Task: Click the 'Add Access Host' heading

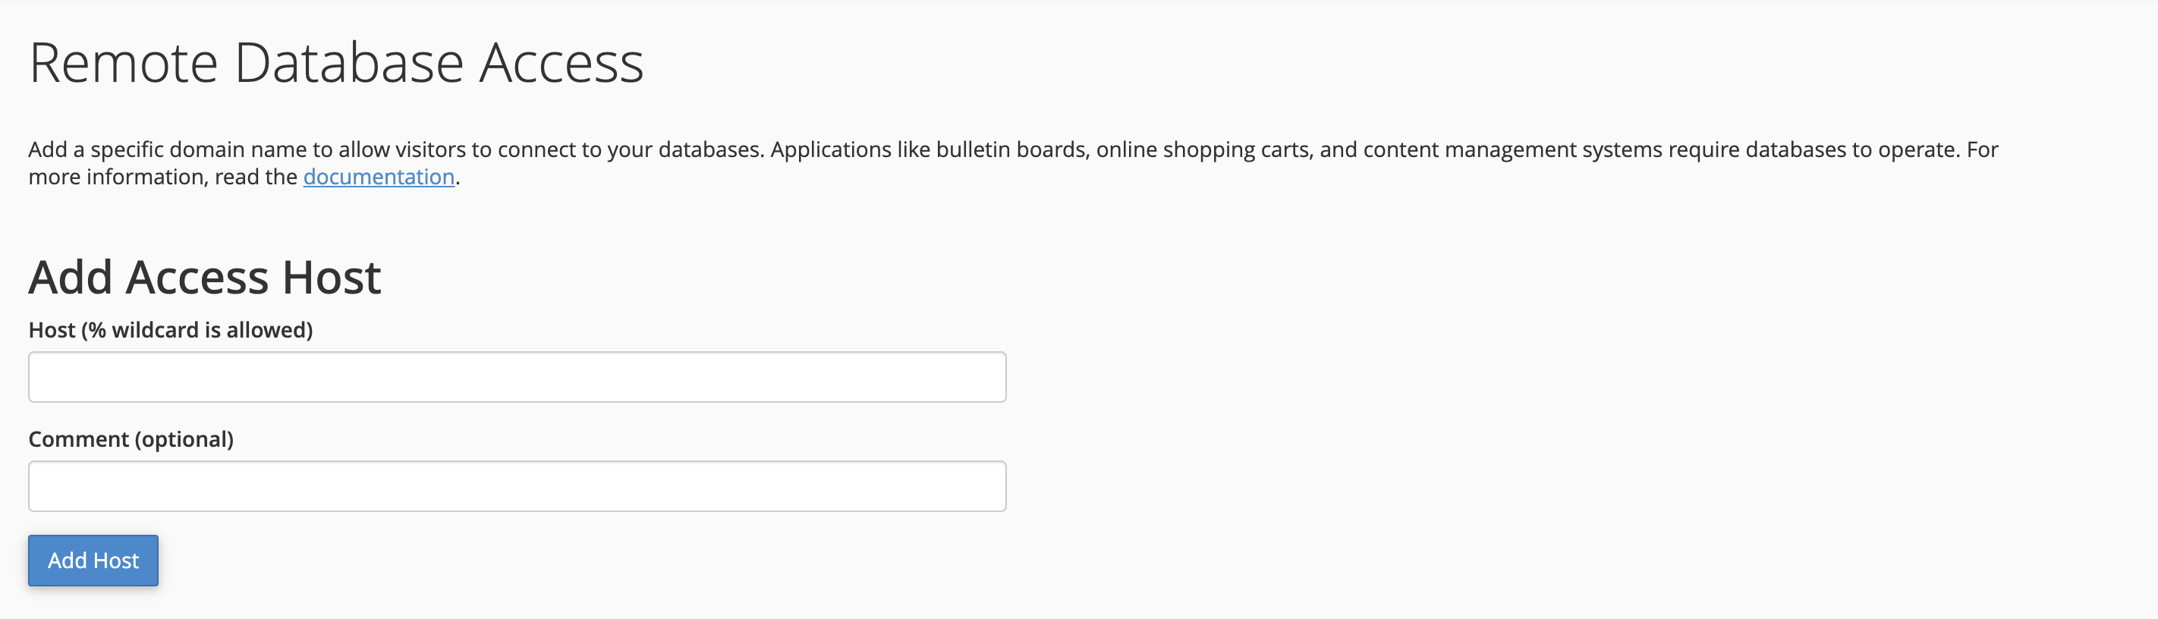Action: pos(204,277)
